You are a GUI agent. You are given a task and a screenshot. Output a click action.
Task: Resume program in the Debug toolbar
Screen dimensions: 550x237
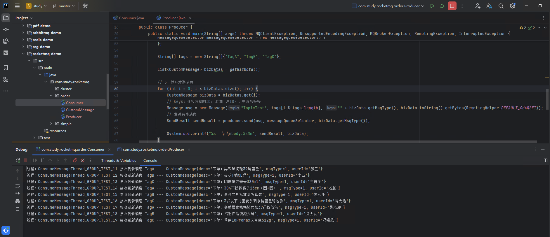coord(35,160)
